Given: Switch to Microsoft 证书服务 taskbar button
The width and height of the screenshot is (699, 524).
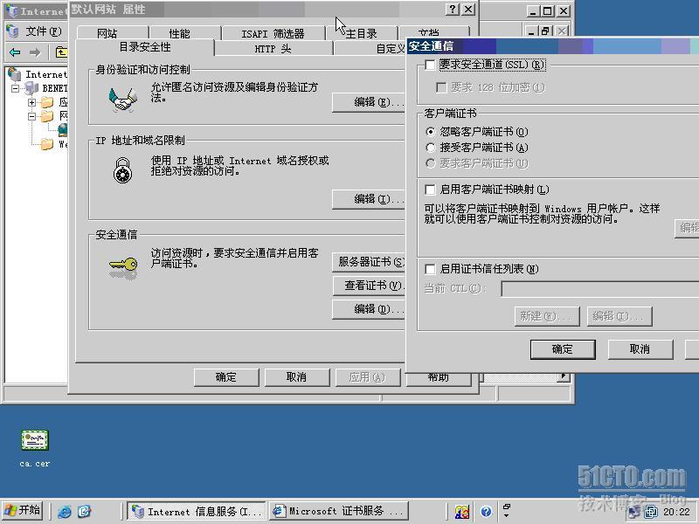Looking at the screenshot, I should click(338, 511).
